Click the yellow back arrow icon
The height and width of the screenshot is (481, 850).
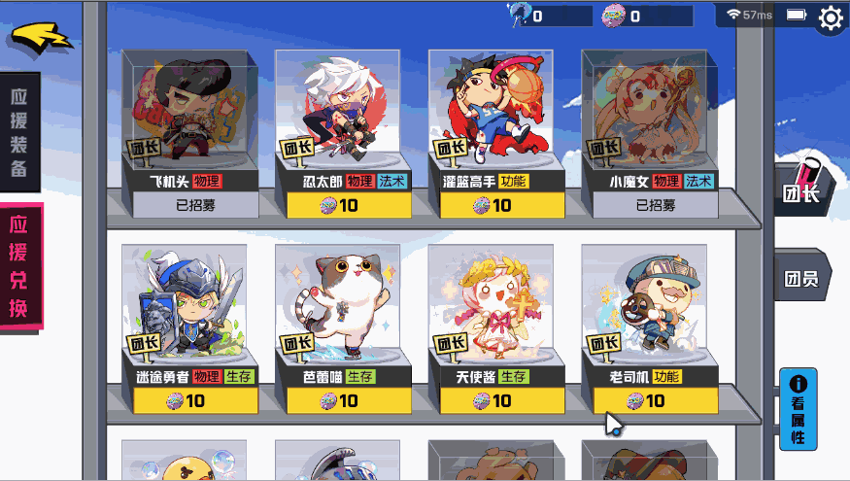(x=41, y=38)
